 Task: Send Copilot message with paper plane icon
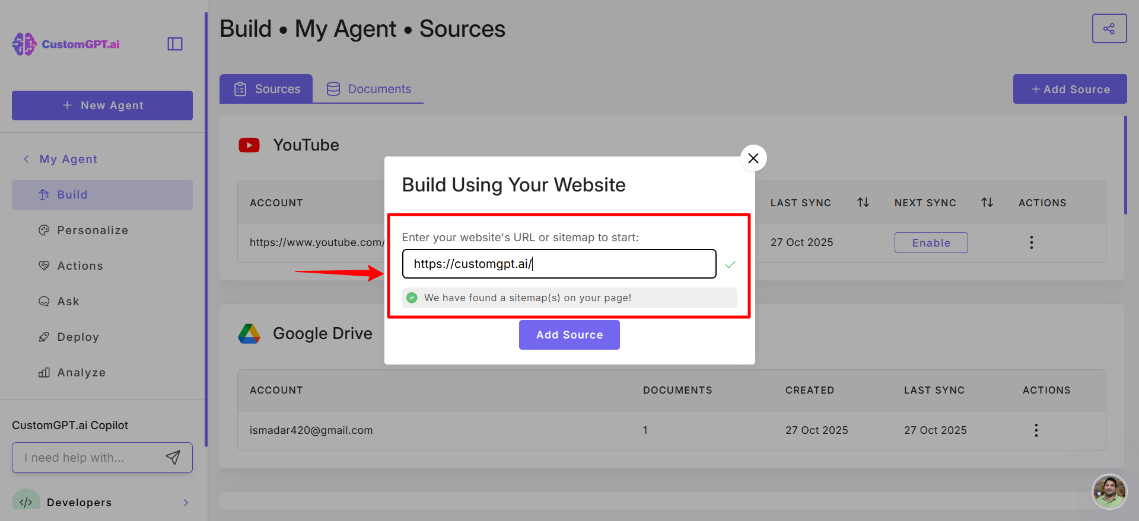pos(173,457)
